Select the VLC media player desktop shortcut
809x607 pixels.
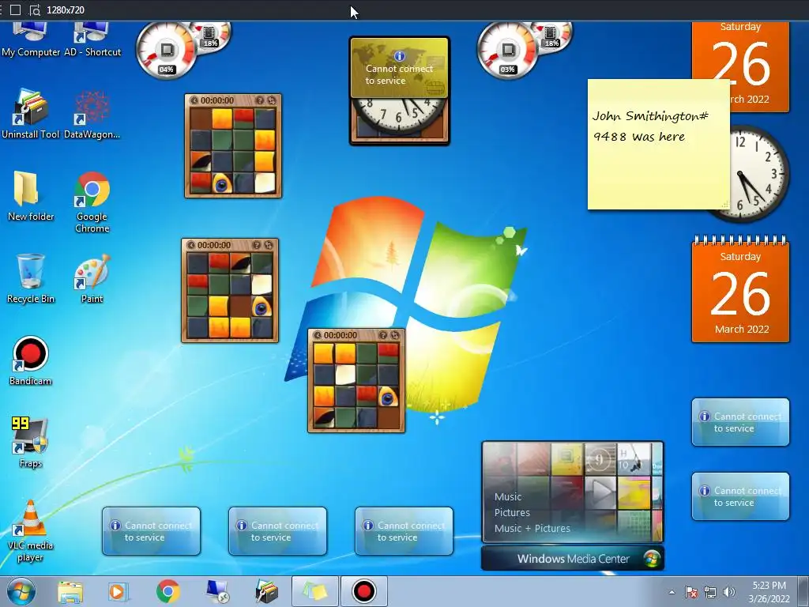pos(31,530)
